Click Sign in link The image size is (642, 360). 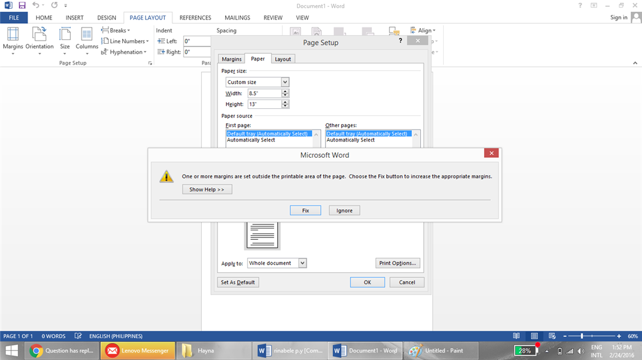tap(619, 17)
